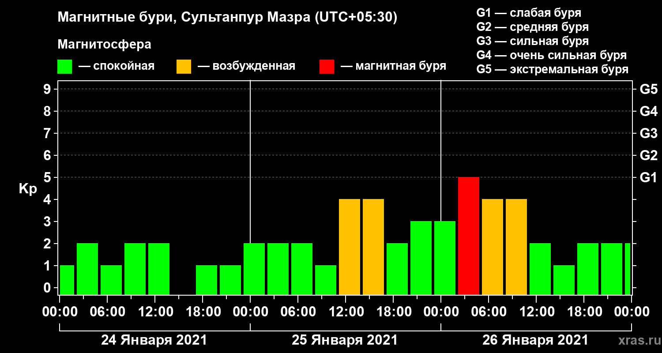The image size is (662, 353).
Task: Click the "25 Января 2021" date label
Action: tap(345, 340)
